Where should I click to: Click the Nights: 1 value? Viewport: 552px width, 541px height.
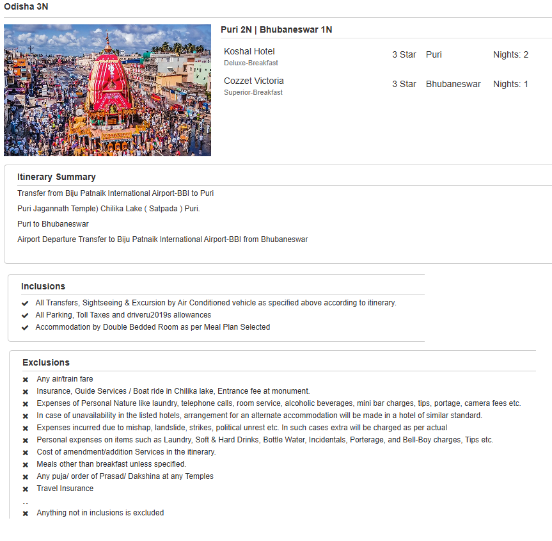coord(510,84)
